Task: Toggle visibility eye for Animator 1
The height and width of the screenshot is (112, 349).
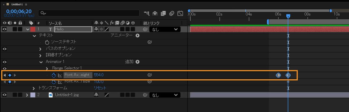Action: [5, 62]
